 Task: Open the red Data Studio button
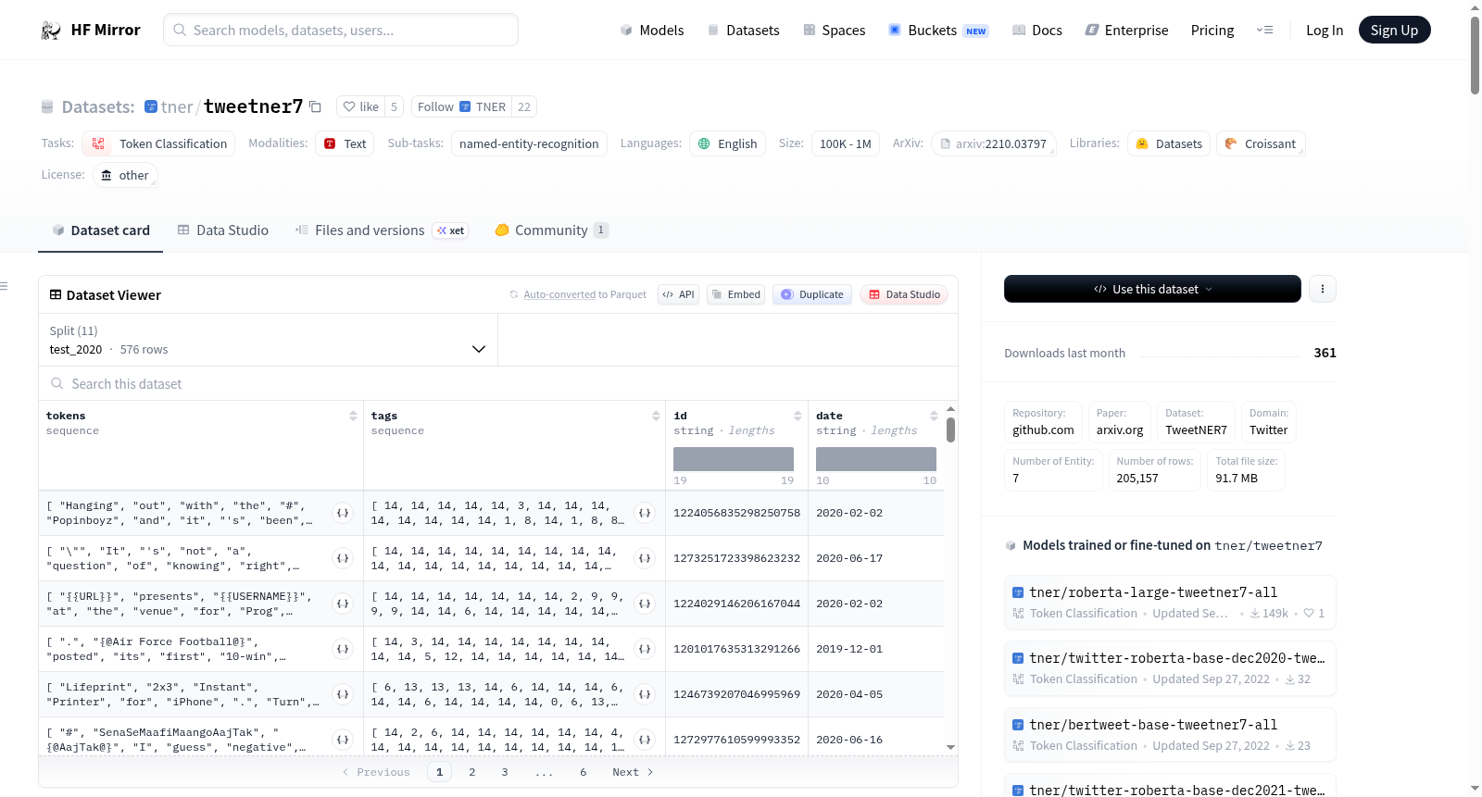pos(904,294)
